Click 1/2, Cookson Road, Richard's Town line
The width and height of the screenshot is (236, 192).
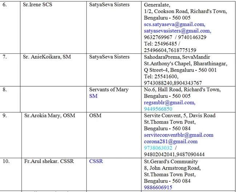tap(186, 11)
